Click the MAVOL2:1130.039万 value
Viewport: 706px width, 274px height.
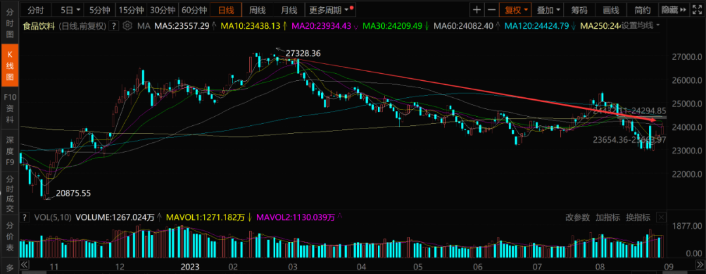pos(296,218)
